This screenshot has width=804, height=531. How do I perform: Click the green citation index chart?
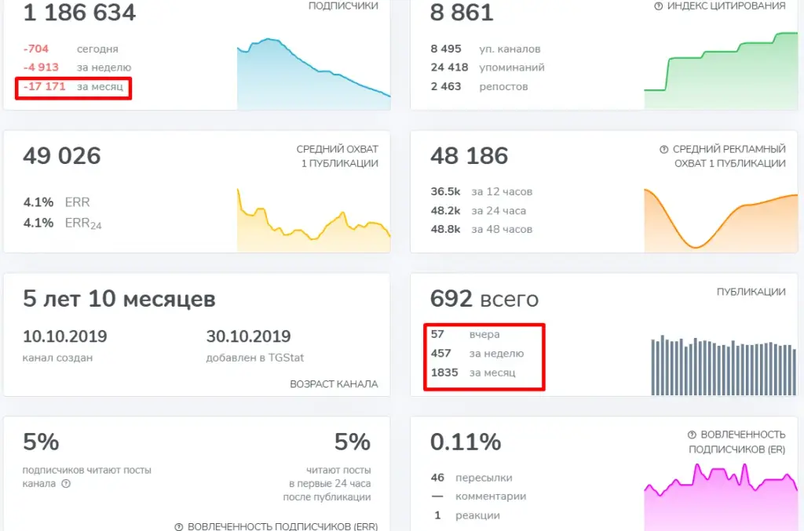[x=721, y=71]
